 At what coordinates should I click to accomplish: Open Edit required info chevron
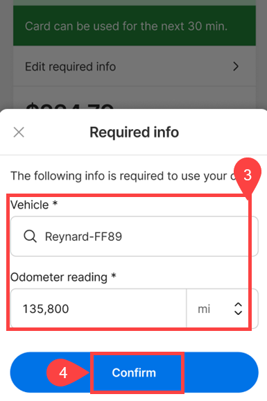click(236, 67)
